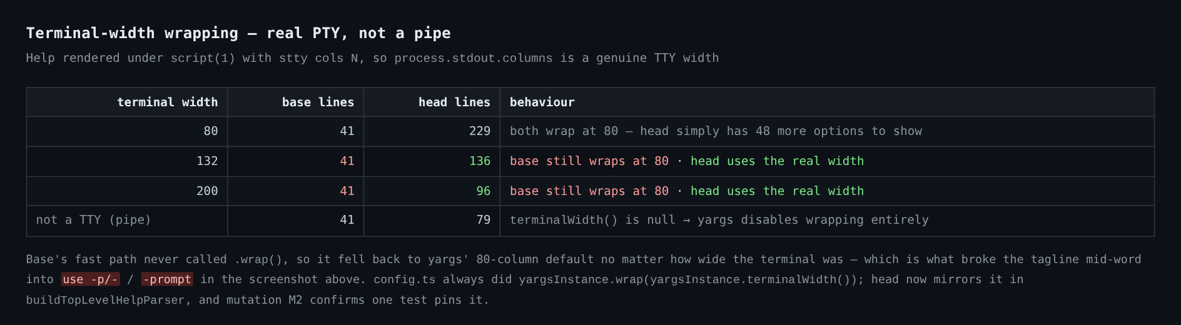Select the green head lines value 136
This screenshot has height=325, width=1181.
480,161
